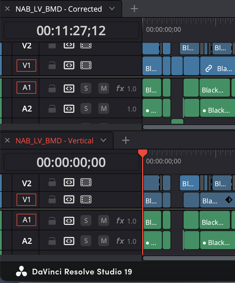Select linked 'Bla...' clip on Corrected V1

click(218, 65)
